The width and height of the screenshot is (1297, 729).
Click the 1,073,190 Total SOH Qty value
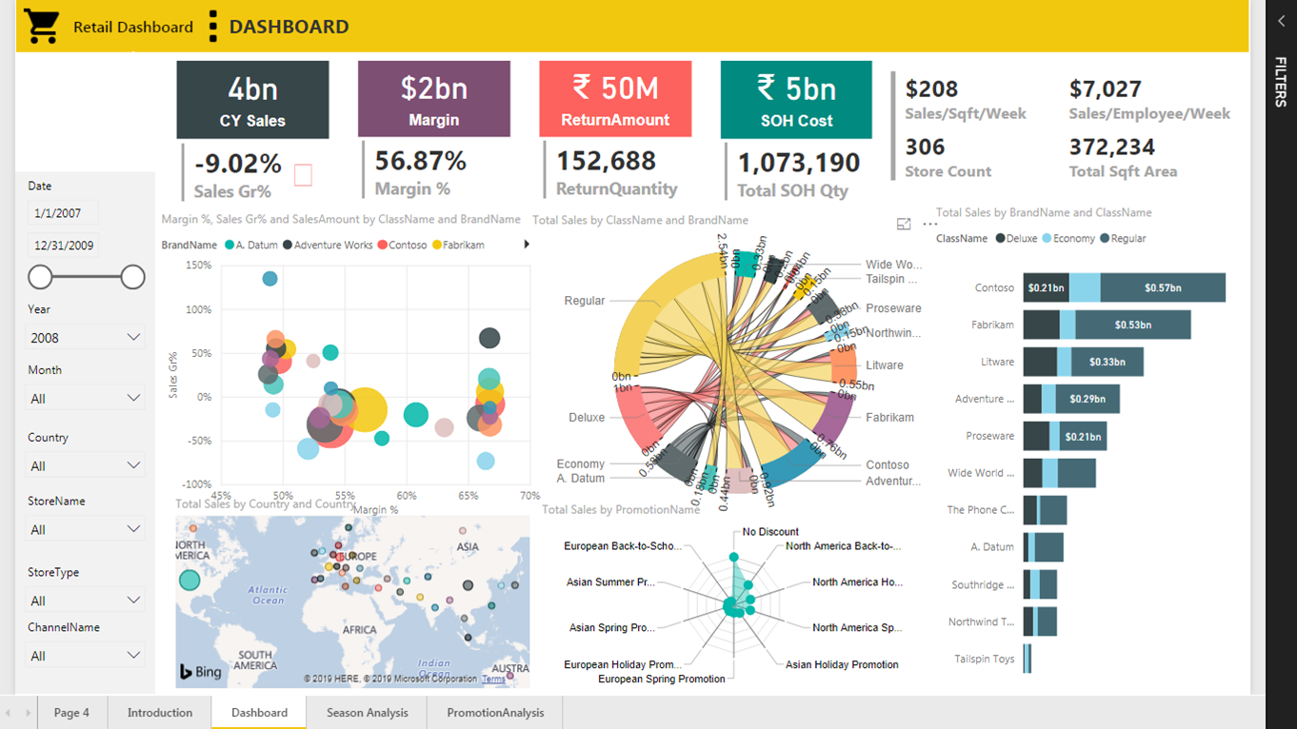coord(799,163)
